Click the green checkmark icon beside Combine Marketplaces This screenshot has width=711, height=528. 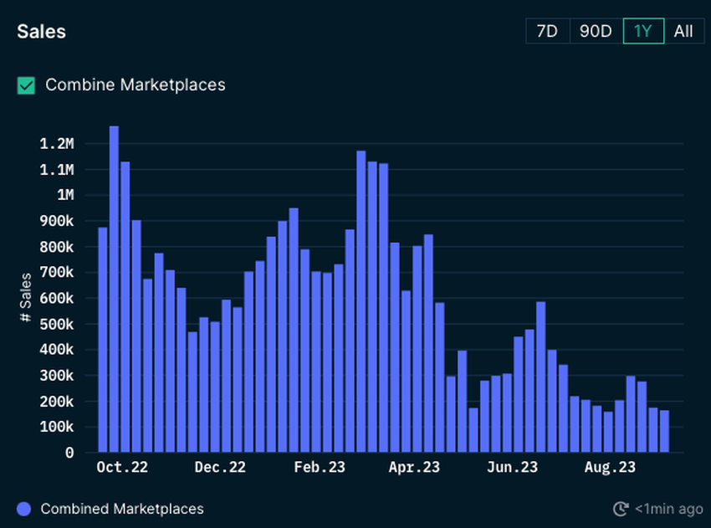point(26,85)
